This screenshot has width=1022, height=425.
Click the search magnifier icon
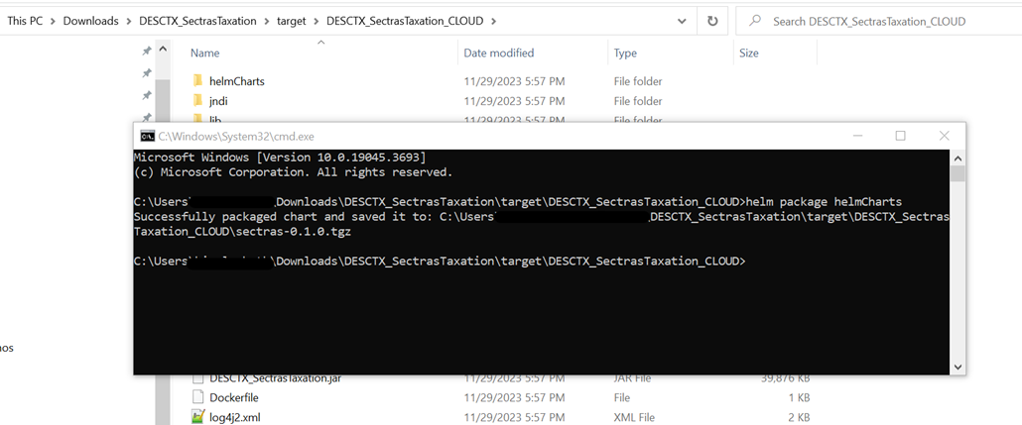pos(756,21)
